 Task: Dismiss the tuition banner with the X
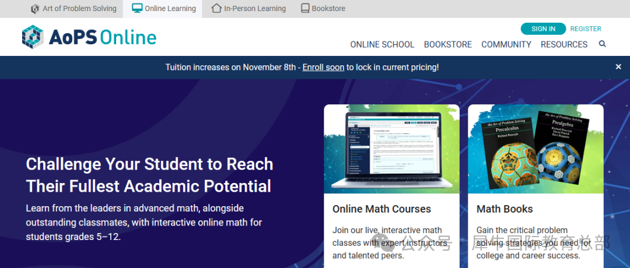point(618,67)
